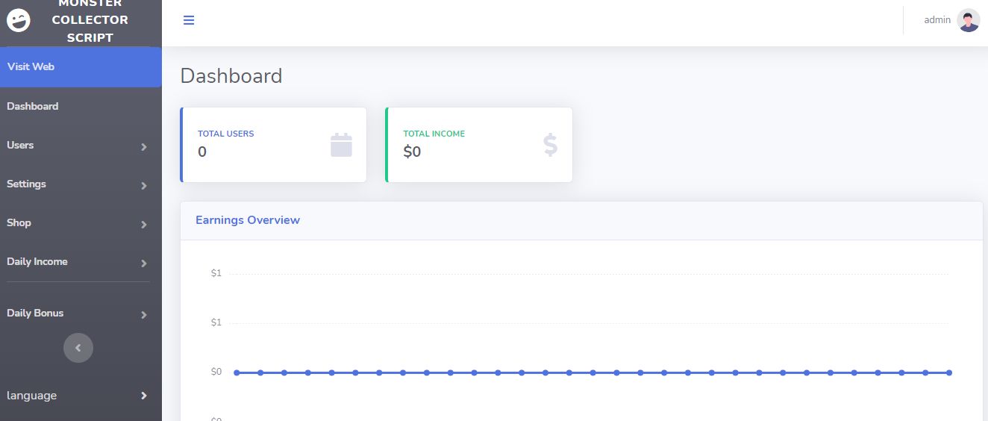This screenshot has height=421, width=988.
Task: Click the last data point on earnings chart
Action: click(949, 372)
